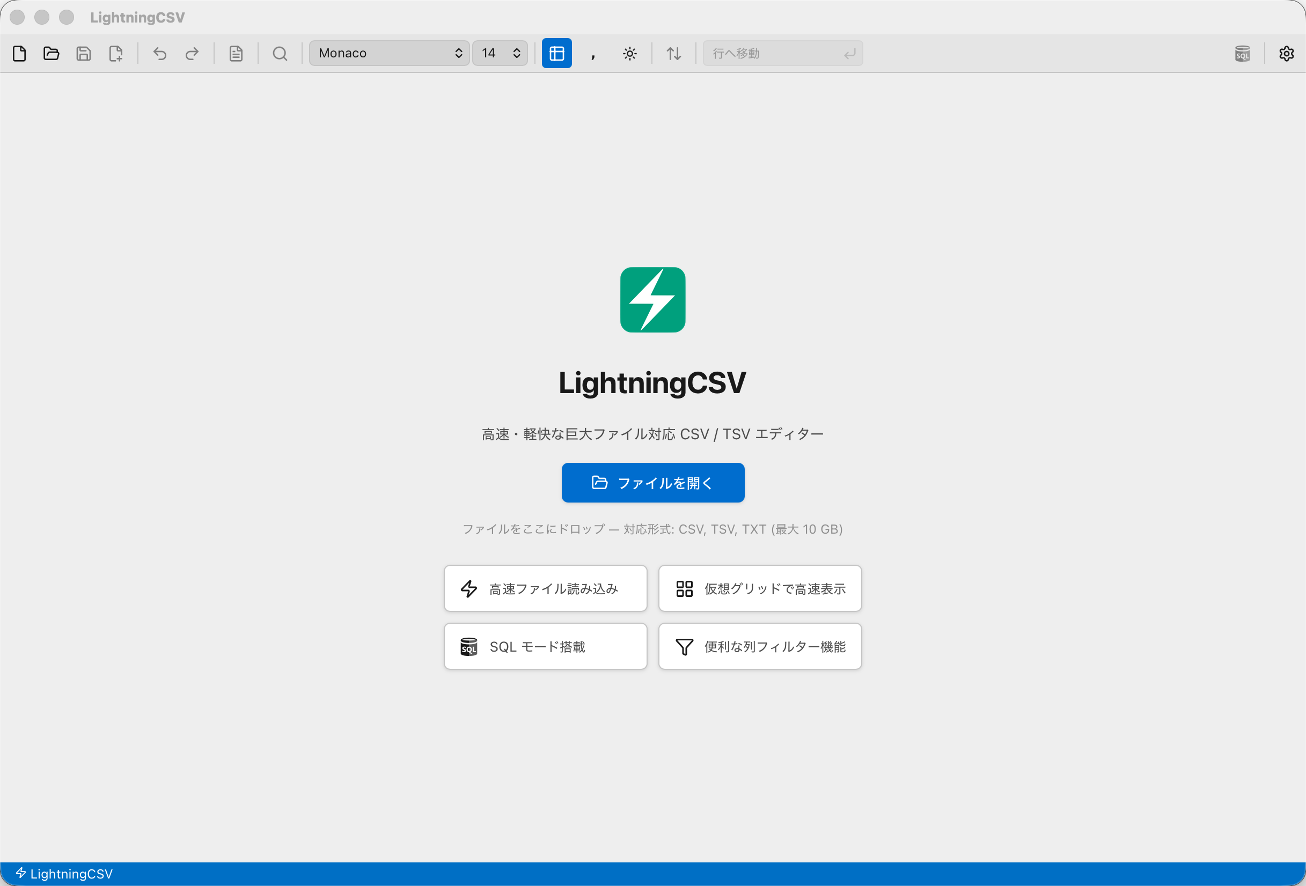Viewport: 1306px width, 886px height.
Task: Click the Save As file-plus icon
Action: point(116,54)
